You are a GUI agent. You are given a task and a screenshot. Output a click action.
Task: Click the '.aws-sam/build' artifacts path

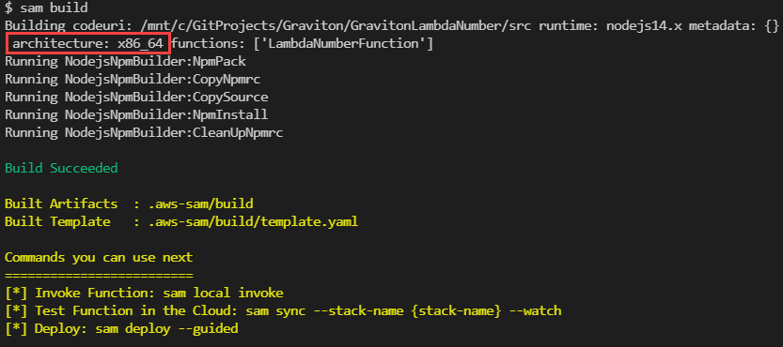tap(201, 204)
